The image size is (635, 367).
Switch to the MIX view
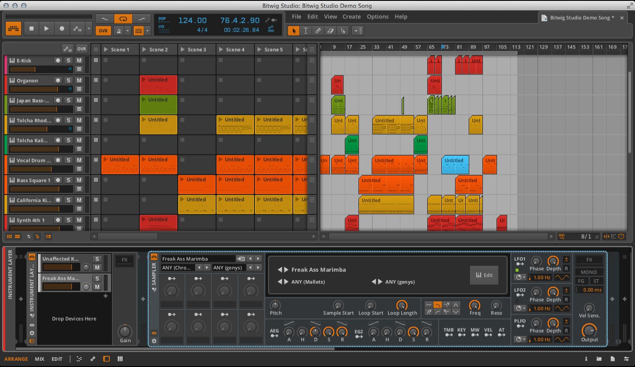click(x=40, y=359)
